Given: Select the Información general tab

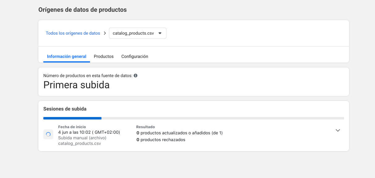Looking at the screenshot, I should tap(67, 56).
